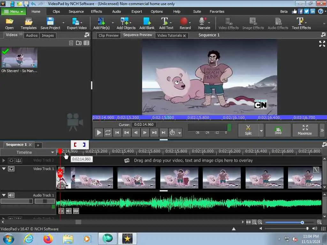Viewport: 327px width, 245px height.
Task: Click the FX button on Audio Track 1
Action: [61, 211]
